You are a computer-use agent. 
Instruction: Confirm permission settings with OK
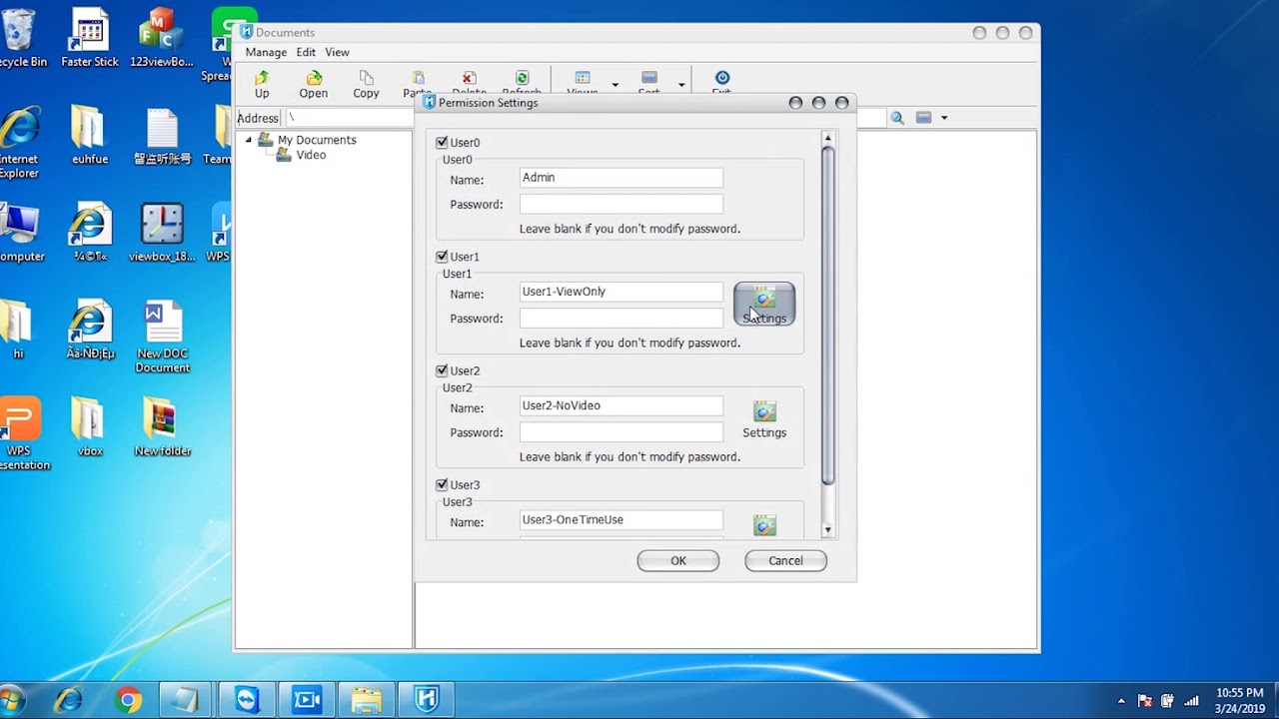[678, 560]
